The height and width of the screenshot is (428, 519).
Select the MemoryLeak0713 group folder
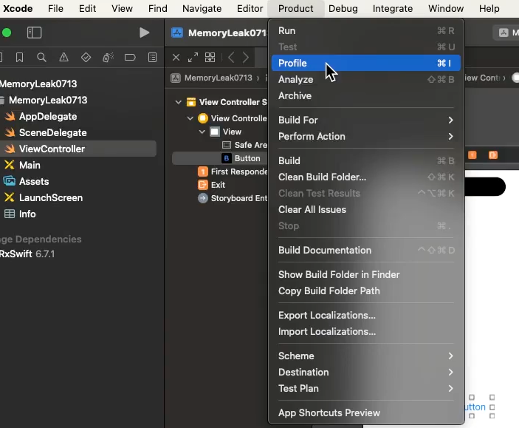click(48, 100)
